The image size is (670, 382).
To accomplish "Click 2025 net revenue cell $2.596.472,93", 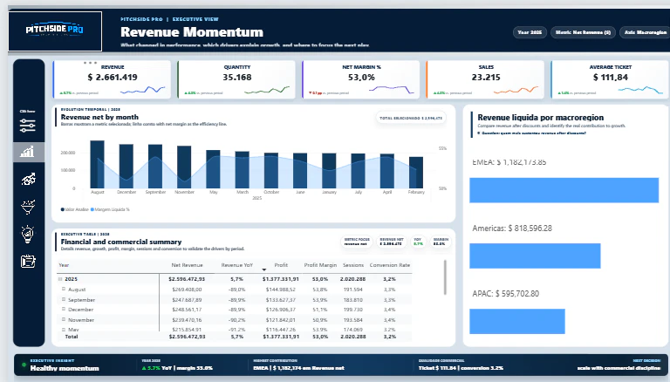I will coord(187,279).
